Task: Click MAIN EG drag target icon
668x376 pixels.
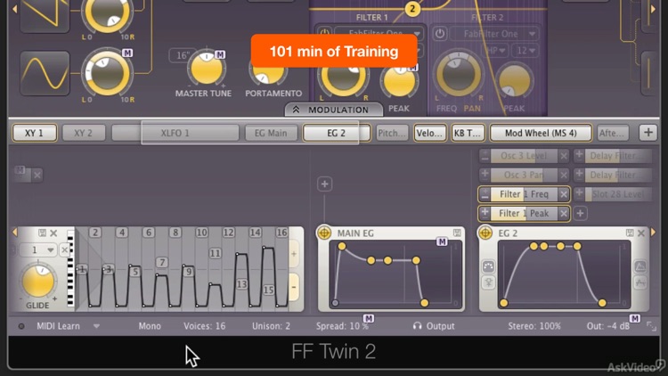Action: [x=324, y=233]
